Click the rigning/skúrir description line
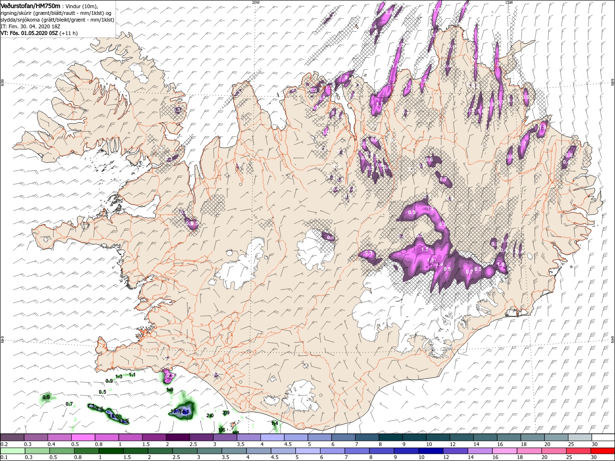615x461 pixels. (56, 13)
